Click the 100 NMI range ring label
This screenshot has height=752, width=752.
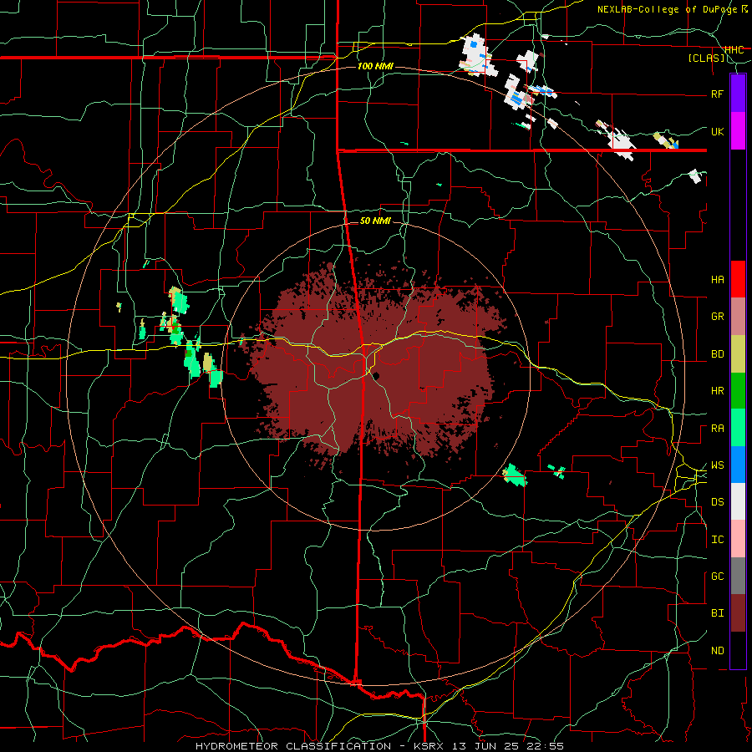point(375,66)
